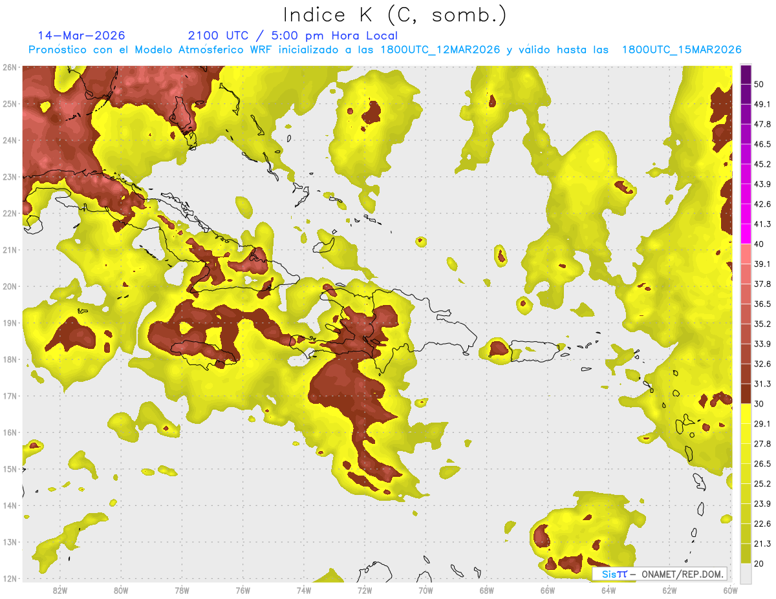Click the "78W" longitude label

[182, 591]
